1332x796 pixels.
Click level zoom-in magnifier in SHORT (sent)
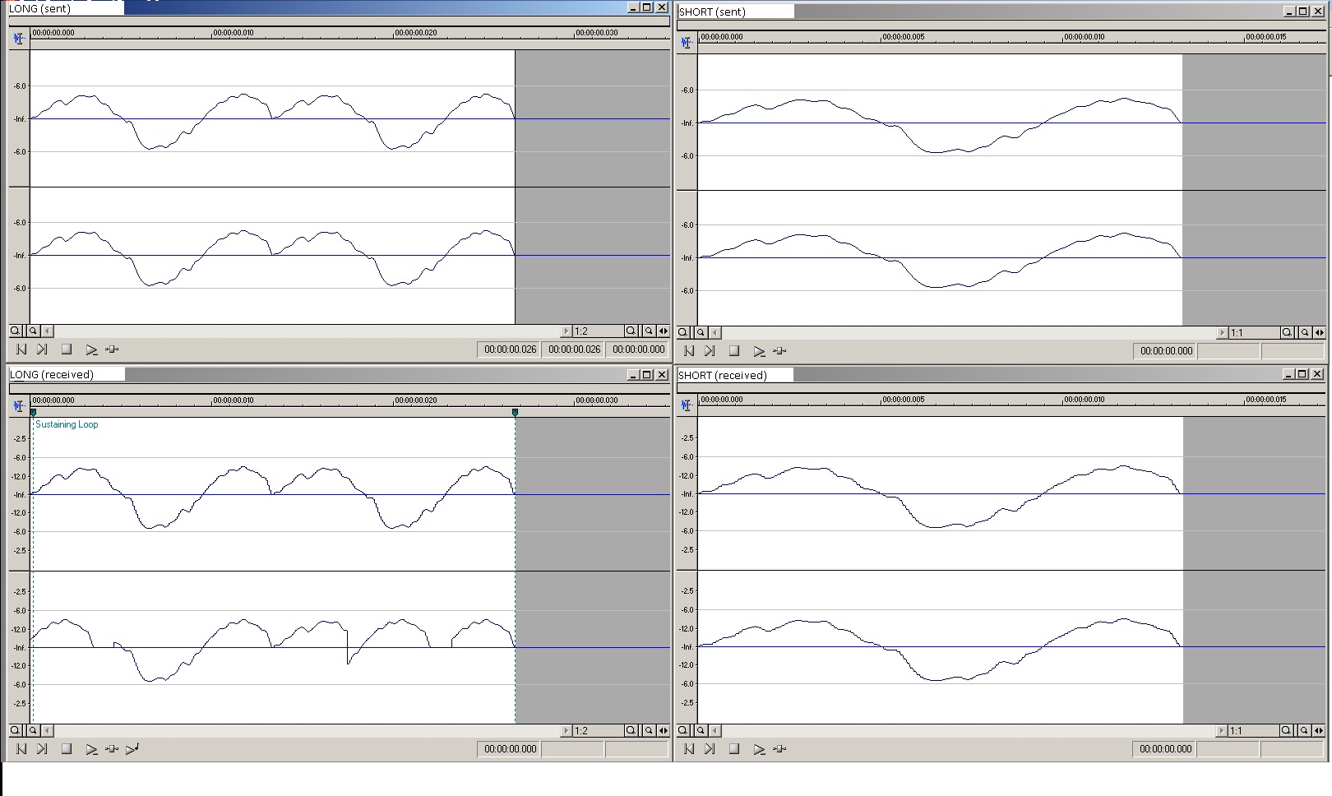pos(683,332)
